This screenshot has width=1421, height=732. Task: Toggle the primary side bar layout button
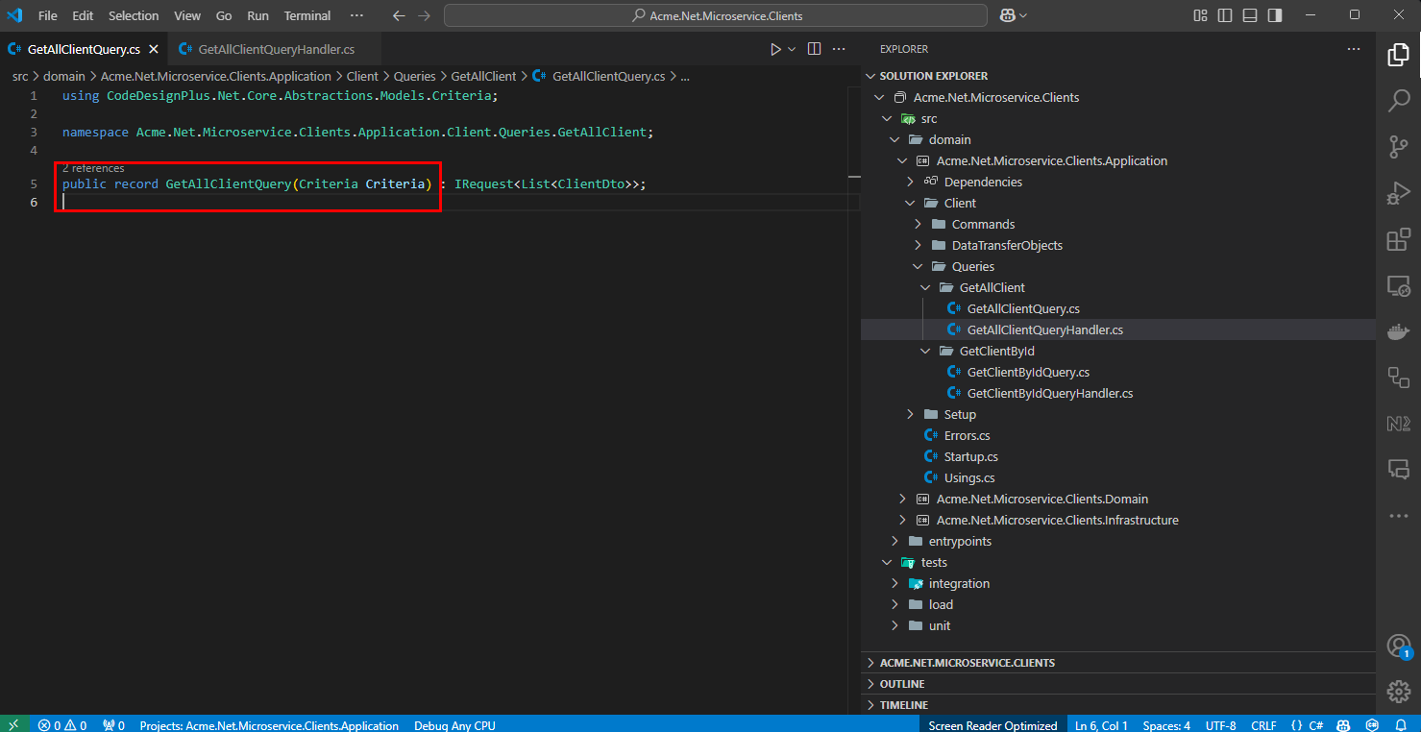point(1225,15)
